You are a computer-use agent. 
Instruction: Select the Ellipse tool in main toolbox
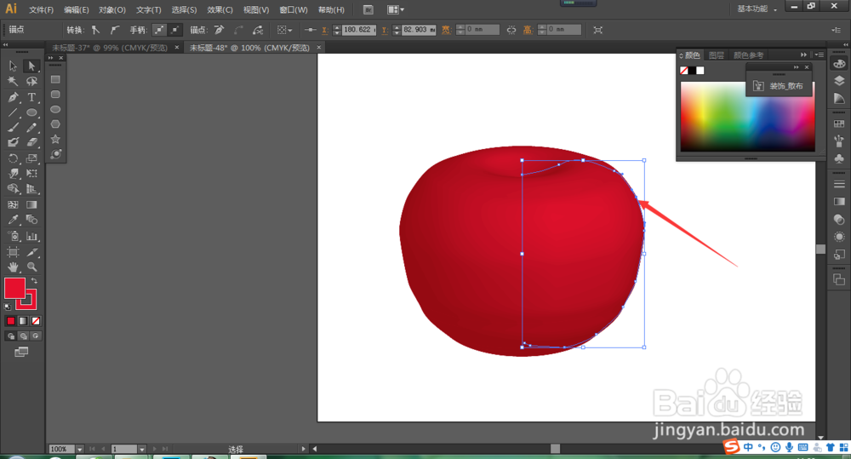[31, 112]
